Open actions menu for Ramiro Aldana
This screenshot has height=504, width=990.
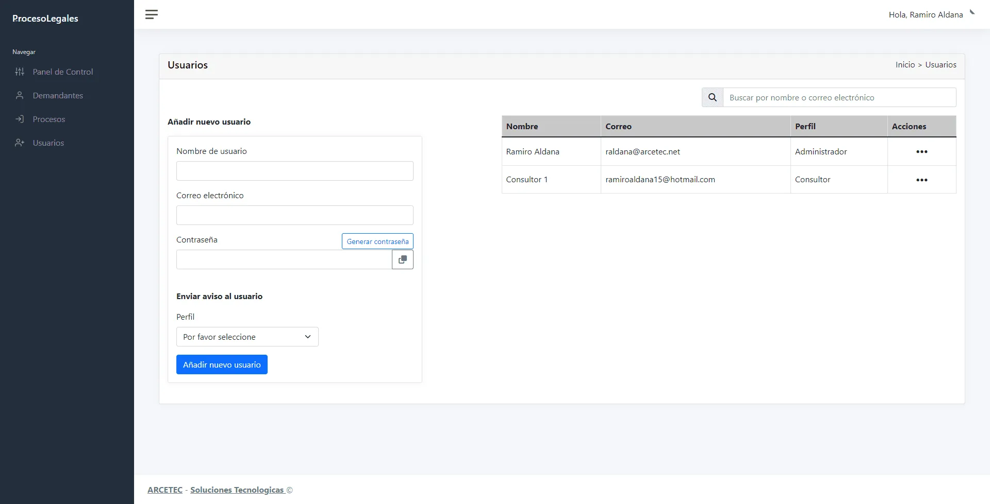pos(921,152)
